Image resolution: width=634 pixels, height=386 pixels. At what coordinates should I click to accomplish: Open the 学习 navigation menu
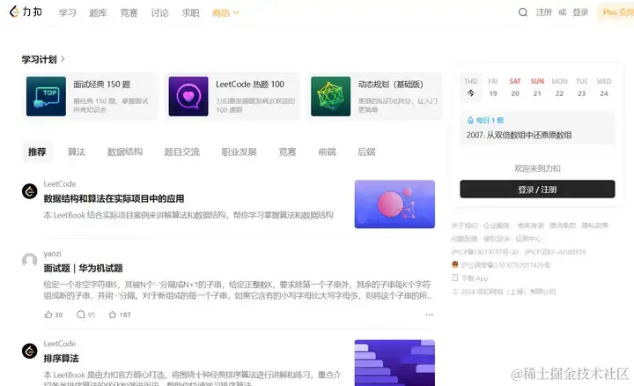[x=67, y=13]
